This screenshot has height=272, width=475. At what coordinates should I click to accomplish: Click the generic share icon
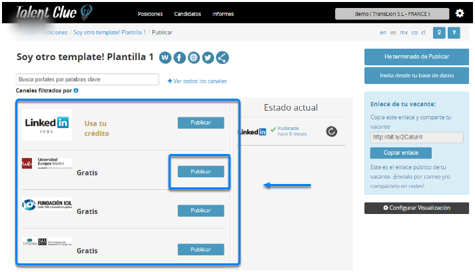(x=223, y=57)
